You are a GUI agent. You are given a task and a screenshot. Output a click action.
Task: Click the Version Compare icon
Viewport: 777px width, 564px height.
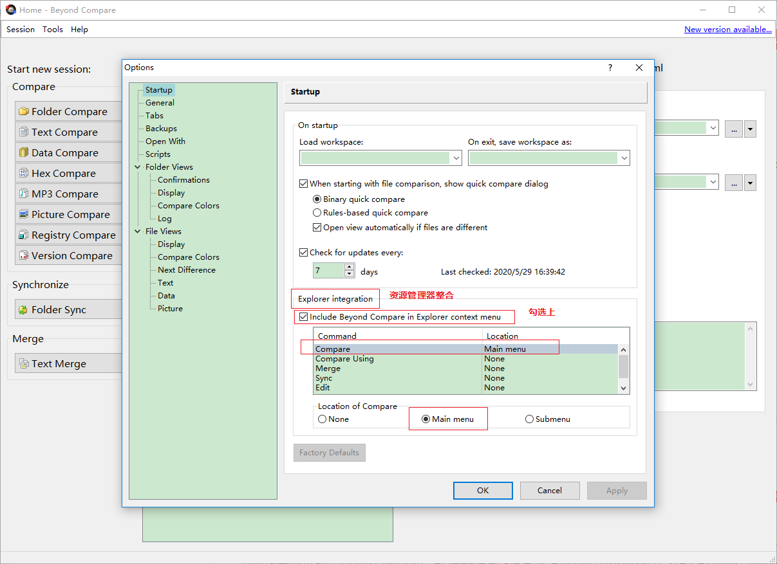point(24,255)
